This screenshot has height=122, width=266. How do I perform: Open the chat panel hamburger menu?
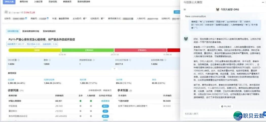click(185, 10)
